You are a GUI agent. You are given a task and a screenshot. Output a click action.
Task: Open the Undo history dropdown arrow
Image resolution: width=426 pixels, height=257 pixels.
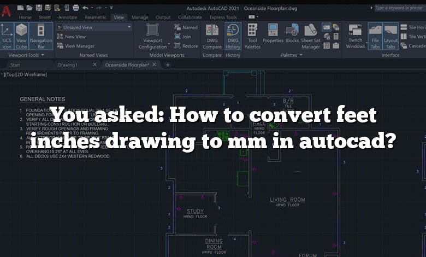pyautogui.click(x=92, y=8)
